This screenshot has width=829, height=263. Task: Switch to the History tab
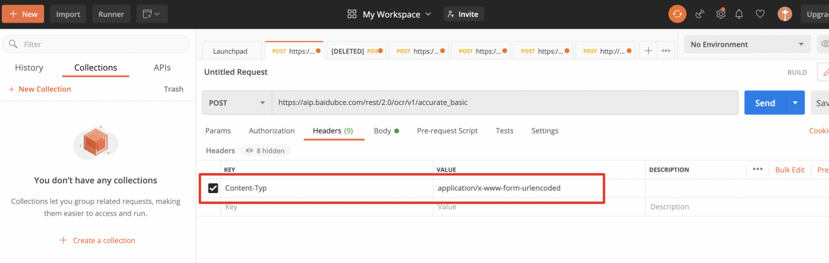coord(29,67)
